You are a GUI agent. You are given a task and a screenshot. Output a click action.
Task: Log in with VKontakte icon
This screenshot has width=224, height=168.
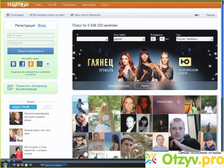[x=13, y=64]
